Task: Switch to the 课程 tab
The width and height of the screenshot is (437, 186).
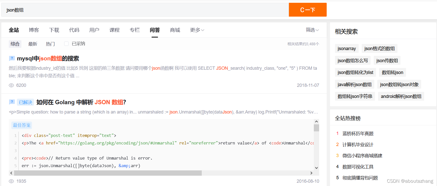Action: (115, 30)
